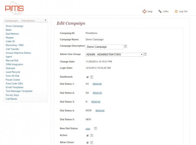Open Answer Machine Detect settings
Viewport: 196px width, 145px height.
[18, 53]
